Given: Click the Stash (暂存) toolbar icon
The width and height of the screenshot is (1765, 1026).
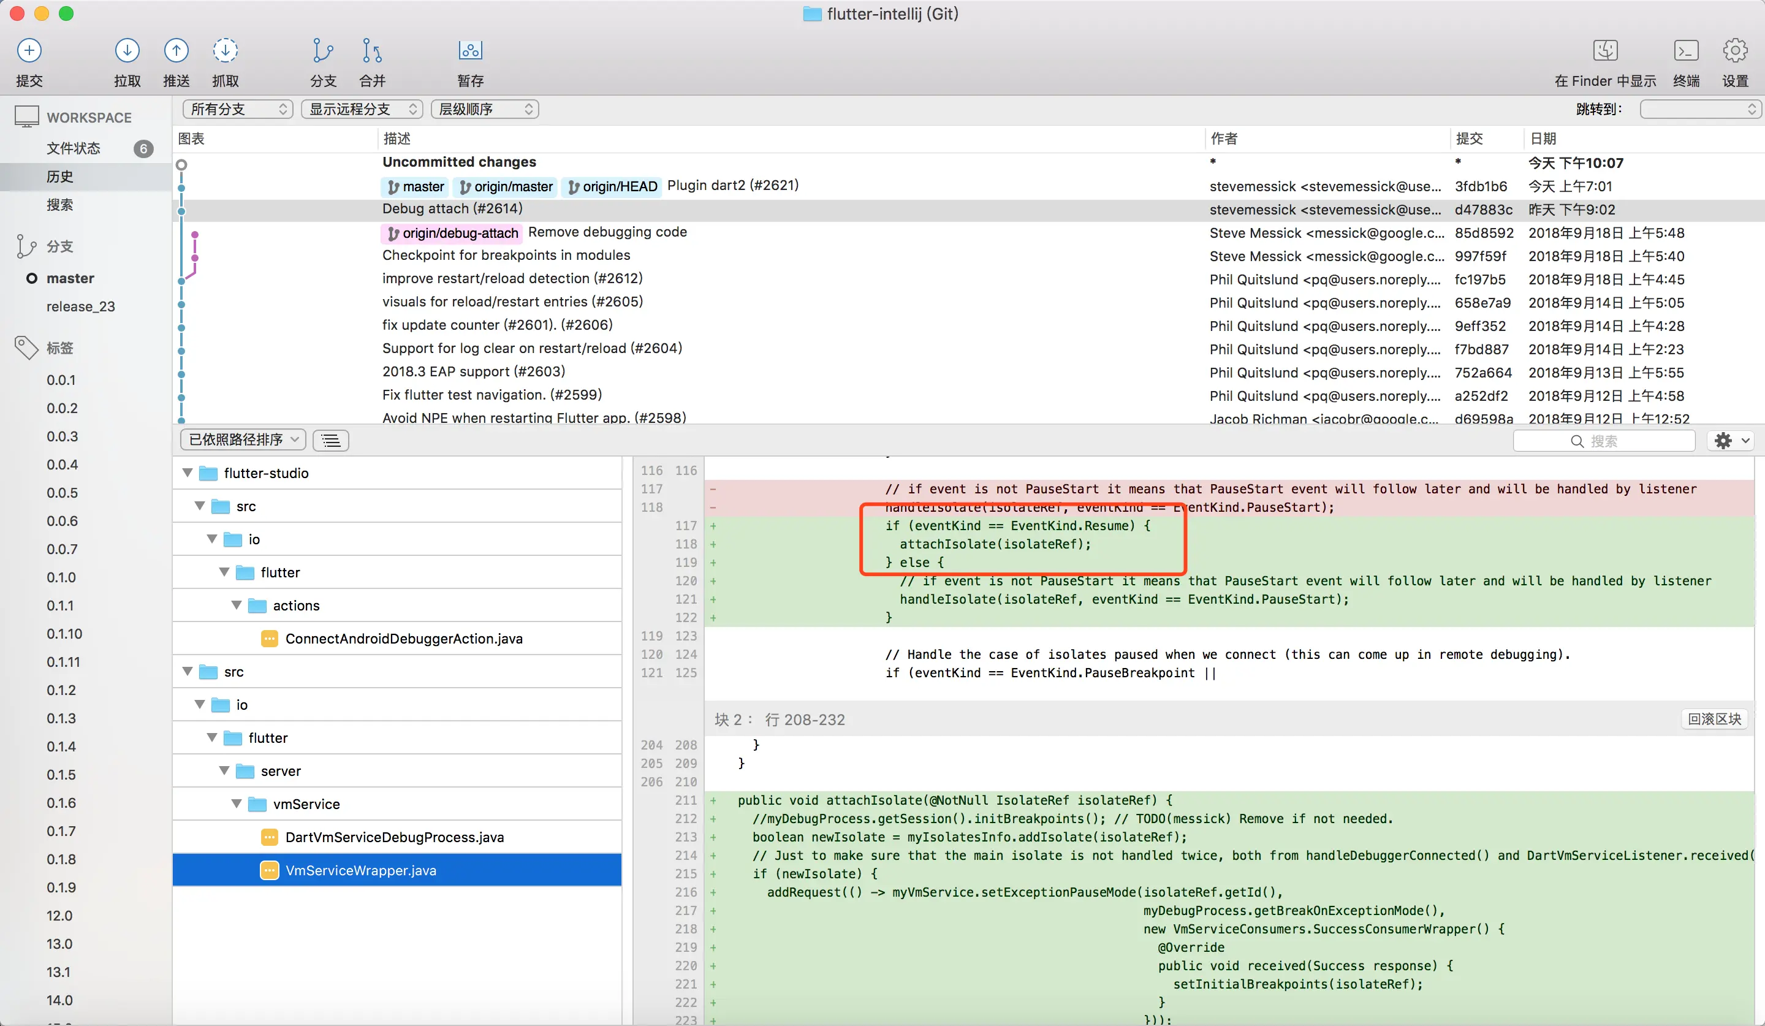Looking at the screenshot, I should click(470, 50).
